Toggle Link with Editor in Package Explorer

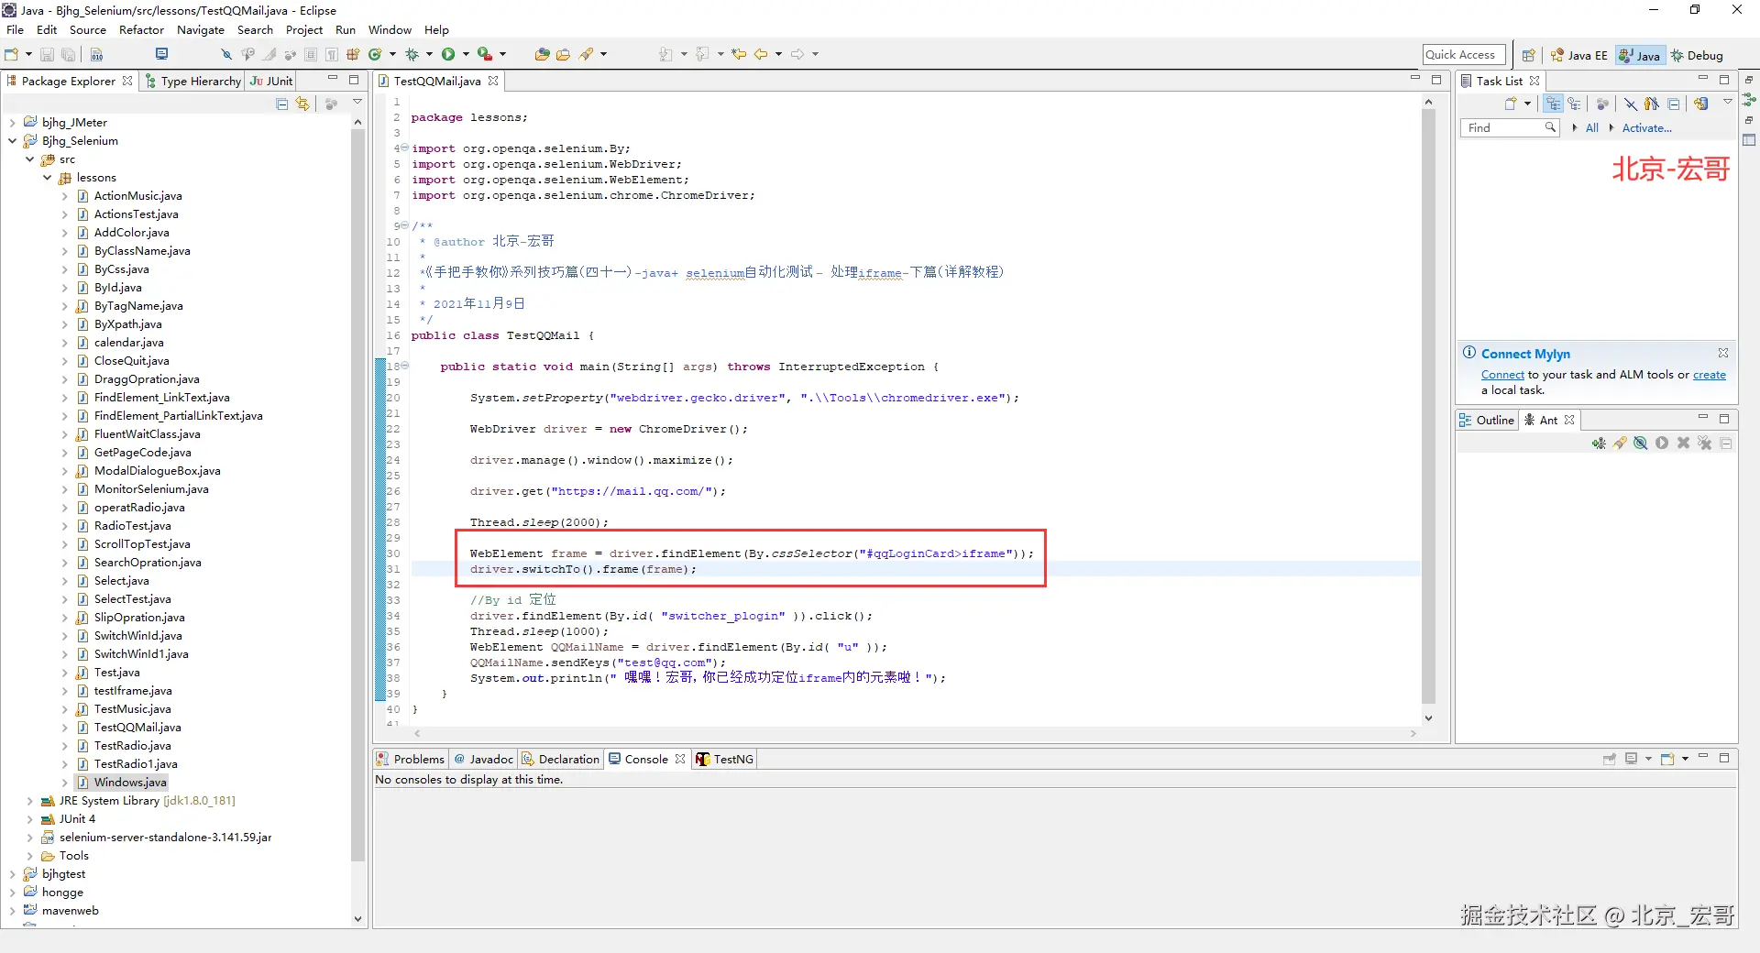(x=302, y=104)
